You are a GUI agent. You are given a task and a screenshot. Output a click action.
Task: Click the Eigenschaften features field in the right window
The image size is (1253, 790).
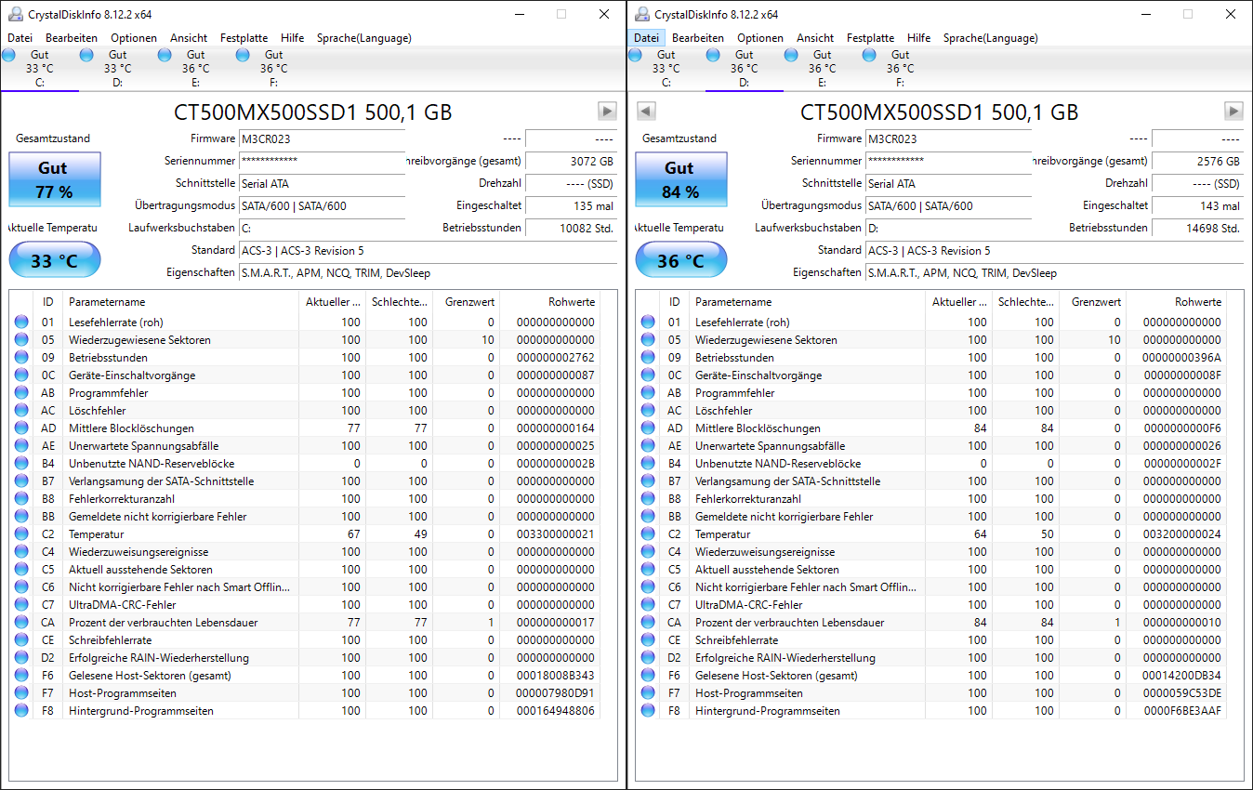point(1054,273)
